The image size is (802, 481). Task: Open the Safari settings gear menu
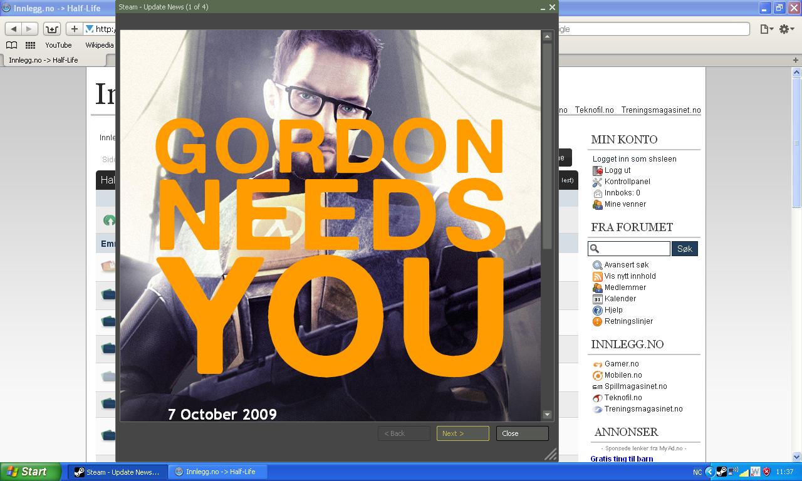[788, 29]
